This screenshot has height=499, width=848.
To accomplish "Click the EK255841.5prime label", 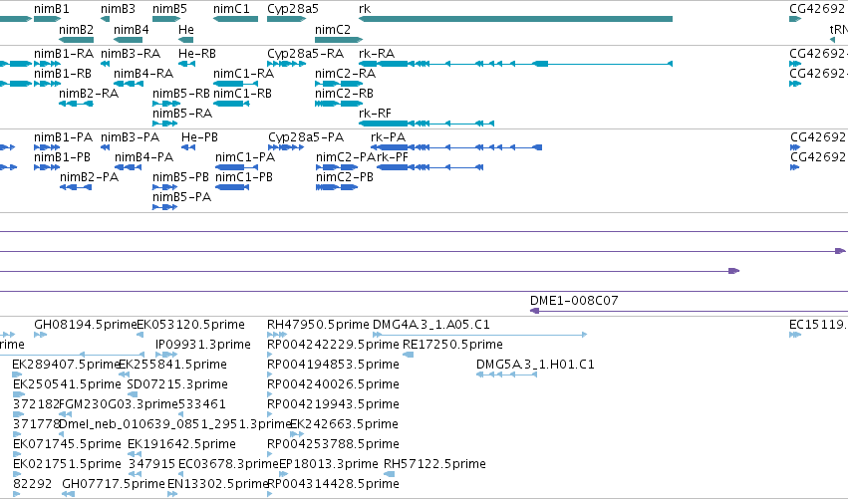I will (x=172, y=364).
